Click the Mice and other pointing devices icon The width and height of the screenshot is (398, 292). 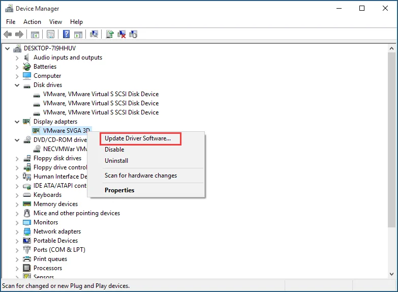pos(26,213)
